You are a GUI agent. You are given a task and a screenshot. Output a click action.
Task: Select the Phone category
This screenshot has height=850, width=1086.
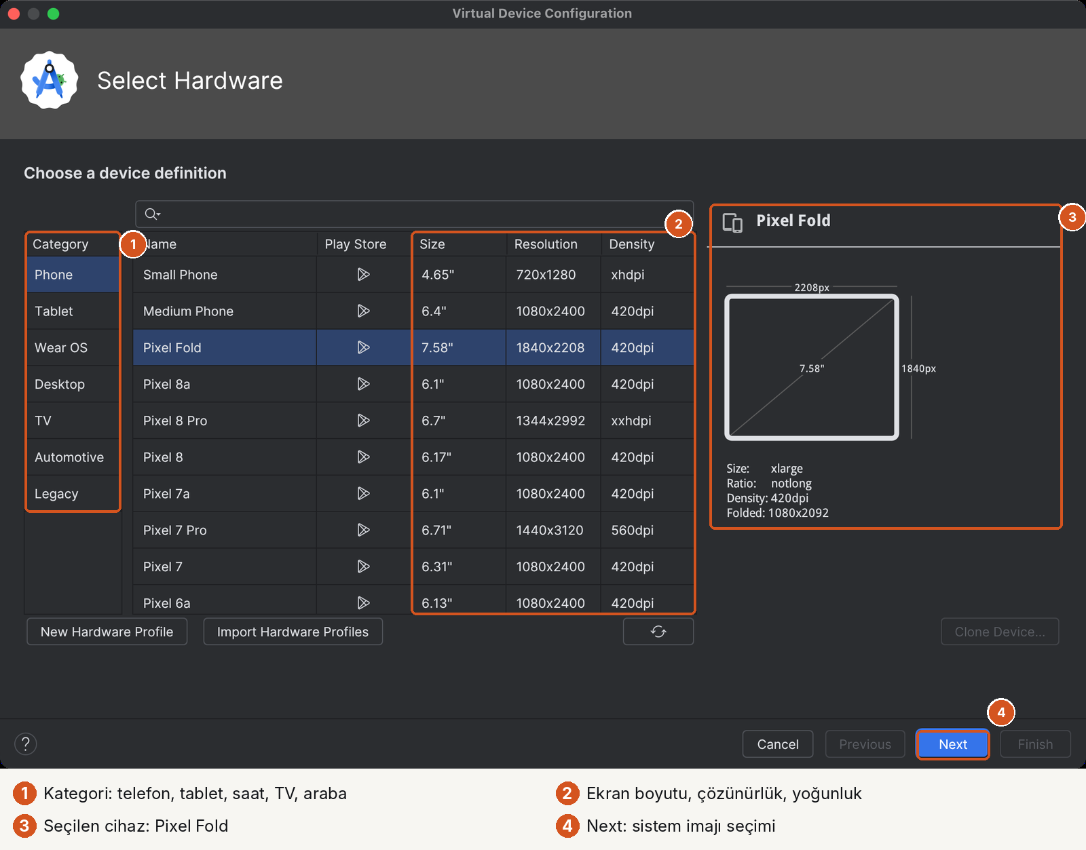[73, 275]
